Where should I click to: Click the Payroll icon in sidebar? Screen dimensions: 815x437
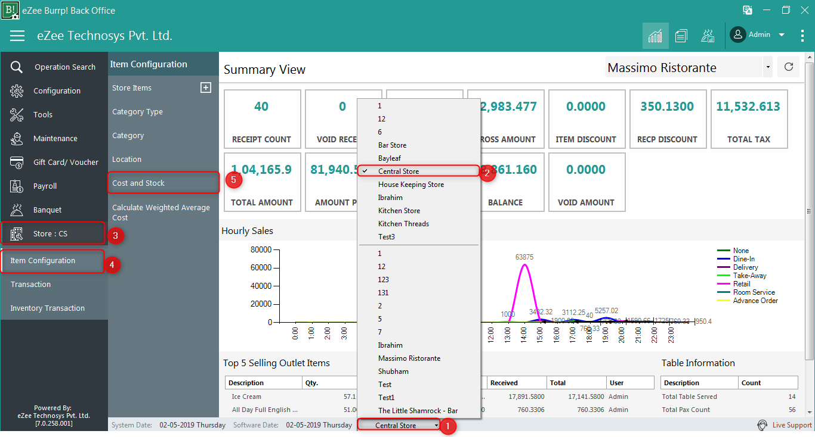[x=17, y=186]
